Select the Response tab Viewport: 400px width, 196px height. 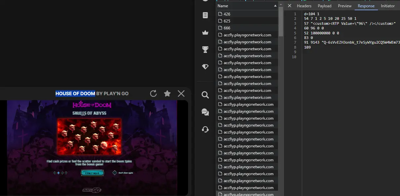tap(366, 6)
